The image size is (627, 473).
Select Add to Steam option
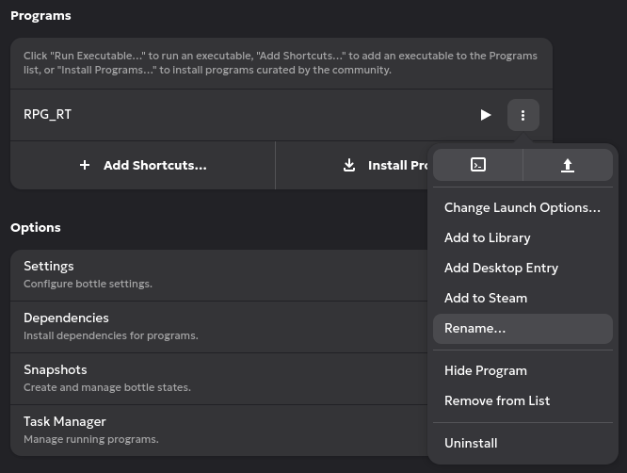tap(485, 298)
